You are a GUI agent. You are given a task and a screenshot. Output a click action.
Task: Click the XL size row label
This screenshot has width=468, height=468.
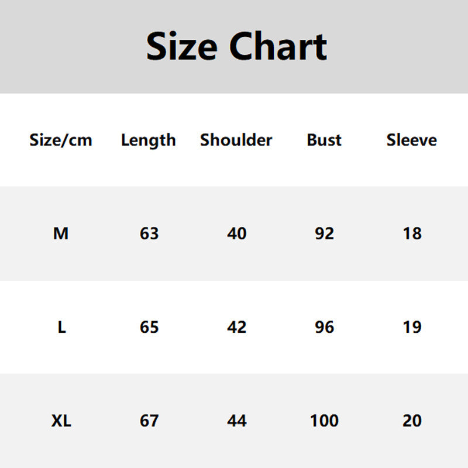point(61,421)
